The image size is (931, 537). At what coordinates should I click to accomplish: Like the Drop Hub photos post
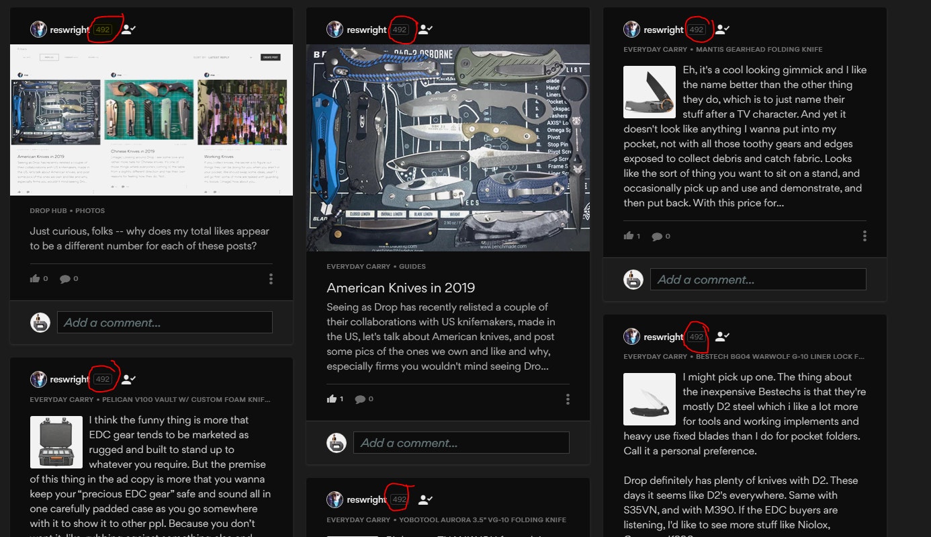pyautogui.click(x=35, y=278)
